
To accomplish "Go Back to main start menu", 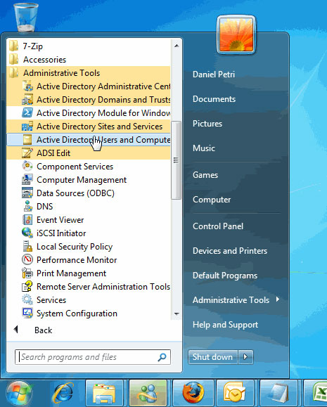I will (33, 330).
